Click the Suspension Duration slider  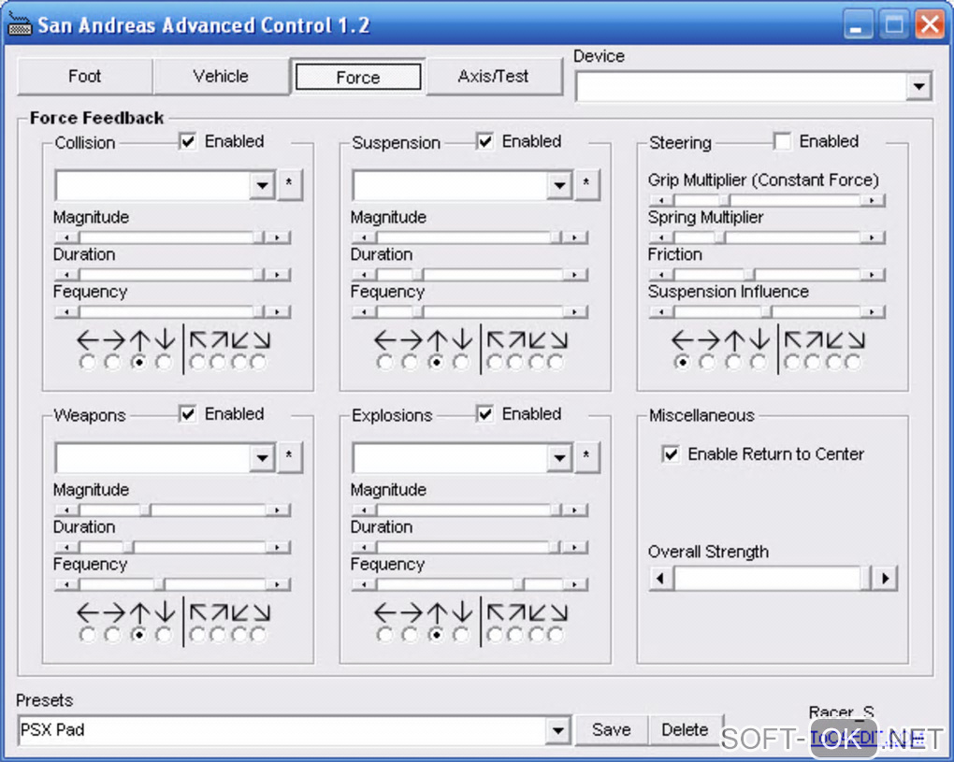point(470,274)
